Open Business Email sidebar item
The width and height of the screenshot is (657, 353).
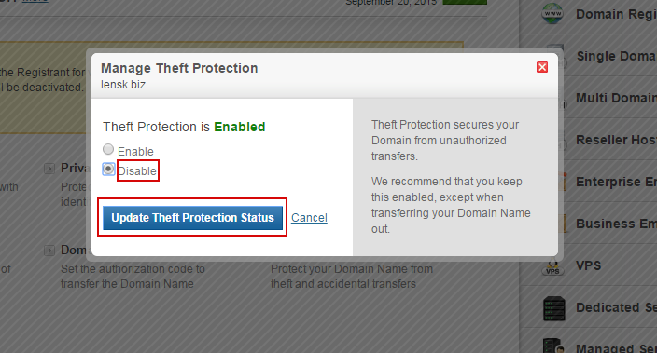coord(616,224)
